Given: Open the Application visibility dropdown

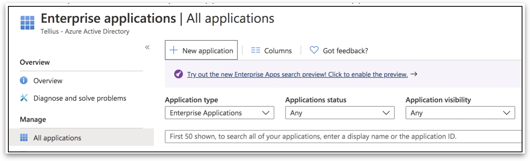Looking at the screenshot, I should (x=460, y=113).
